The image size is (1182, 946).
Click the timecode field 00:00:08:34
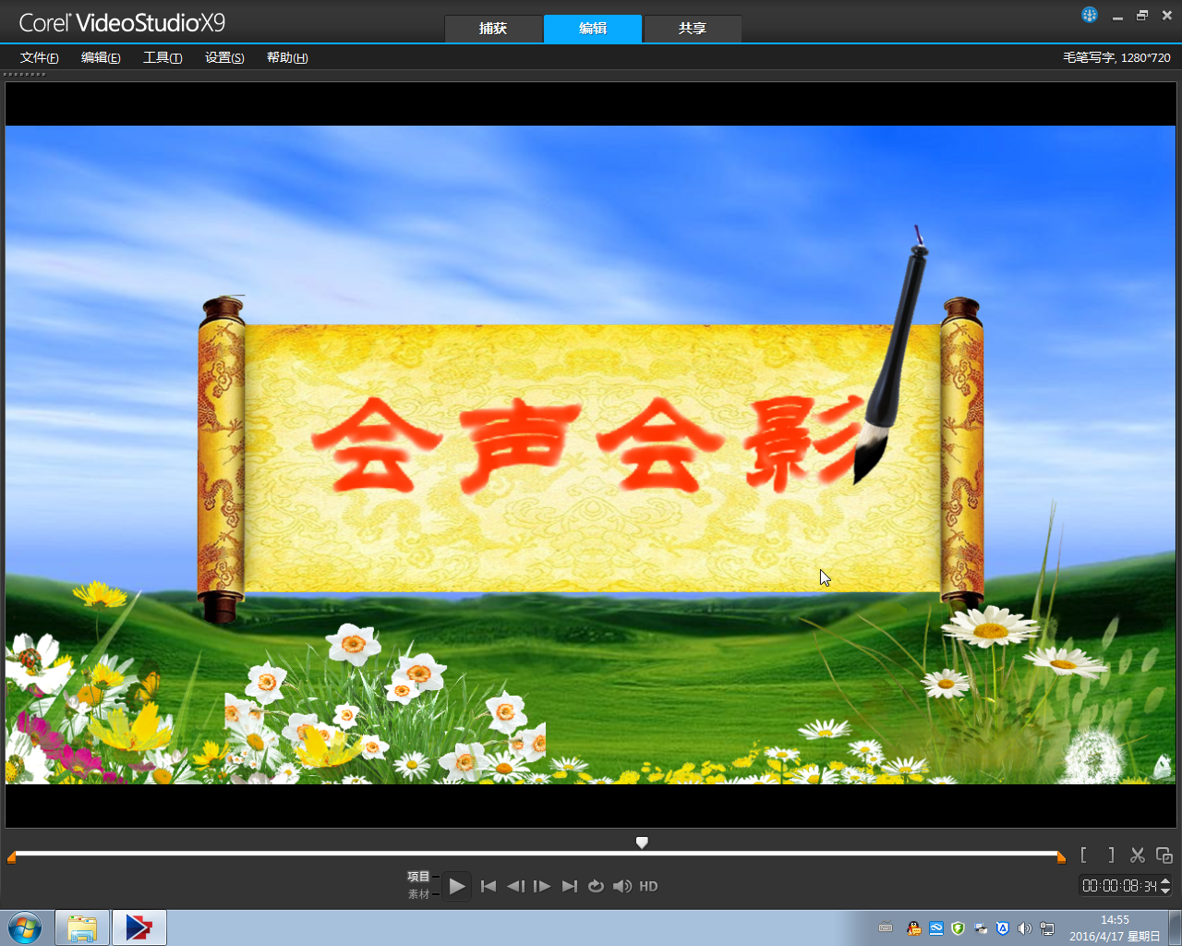pyautogui.click(x=1119, y=886)
